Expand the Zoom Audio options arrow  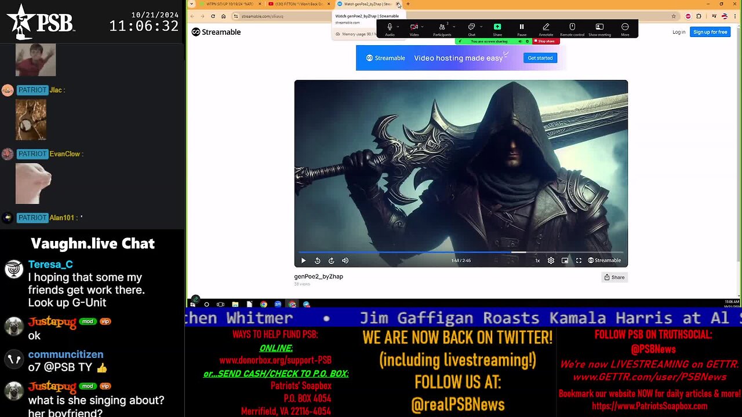click(398, 27)
